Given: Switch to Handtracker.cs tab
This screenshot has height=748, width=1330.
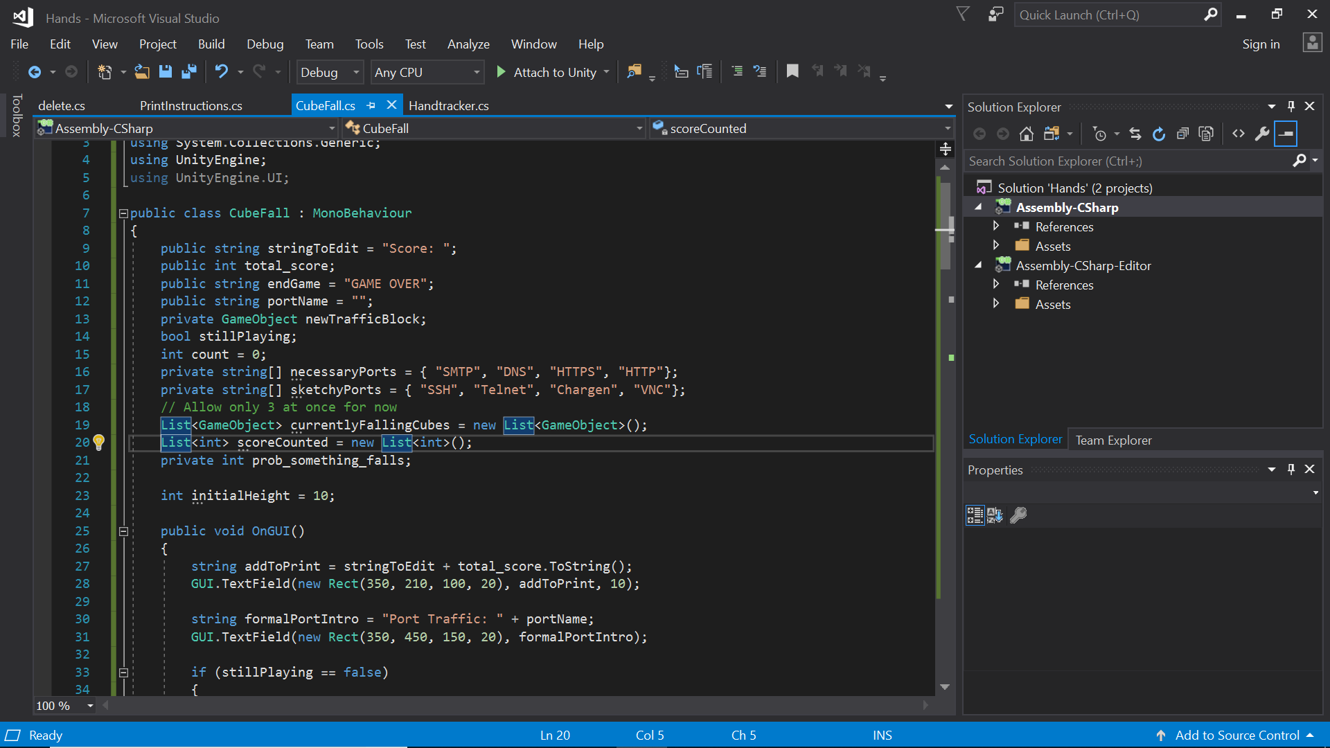Looking at the screenshot, I should [448, 105].
